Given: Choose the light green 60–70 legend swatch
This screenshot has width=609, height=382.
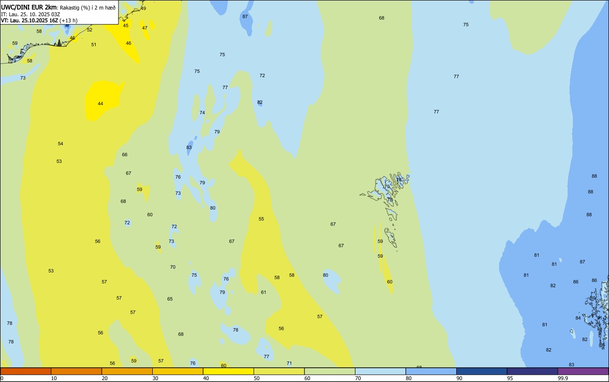Looking at the screenshot, I should 330,371.
